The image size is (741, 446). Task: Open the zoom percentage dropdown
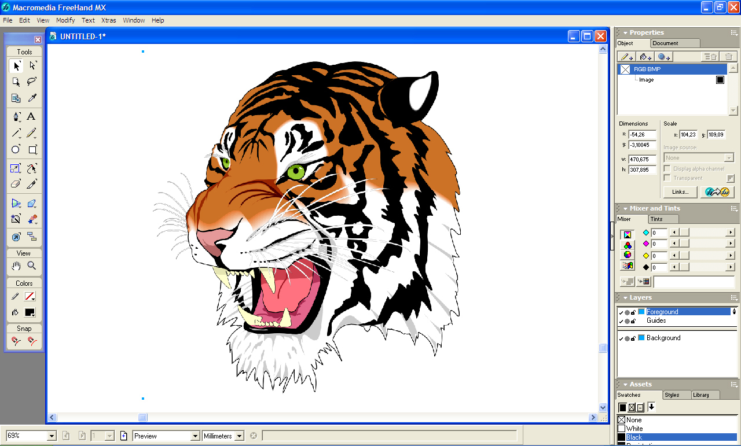pos(52,436)
